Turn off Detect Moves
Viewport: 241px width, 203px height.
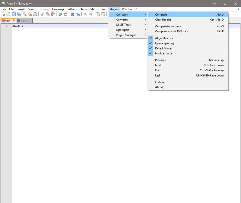point(164,48)
